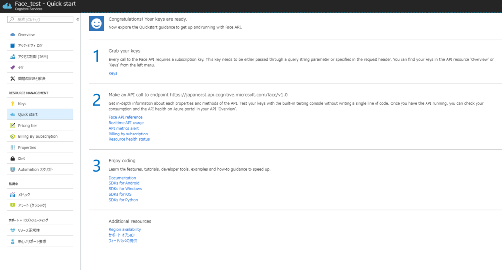Click the Access control (IAM) menu label

point(33,57)
